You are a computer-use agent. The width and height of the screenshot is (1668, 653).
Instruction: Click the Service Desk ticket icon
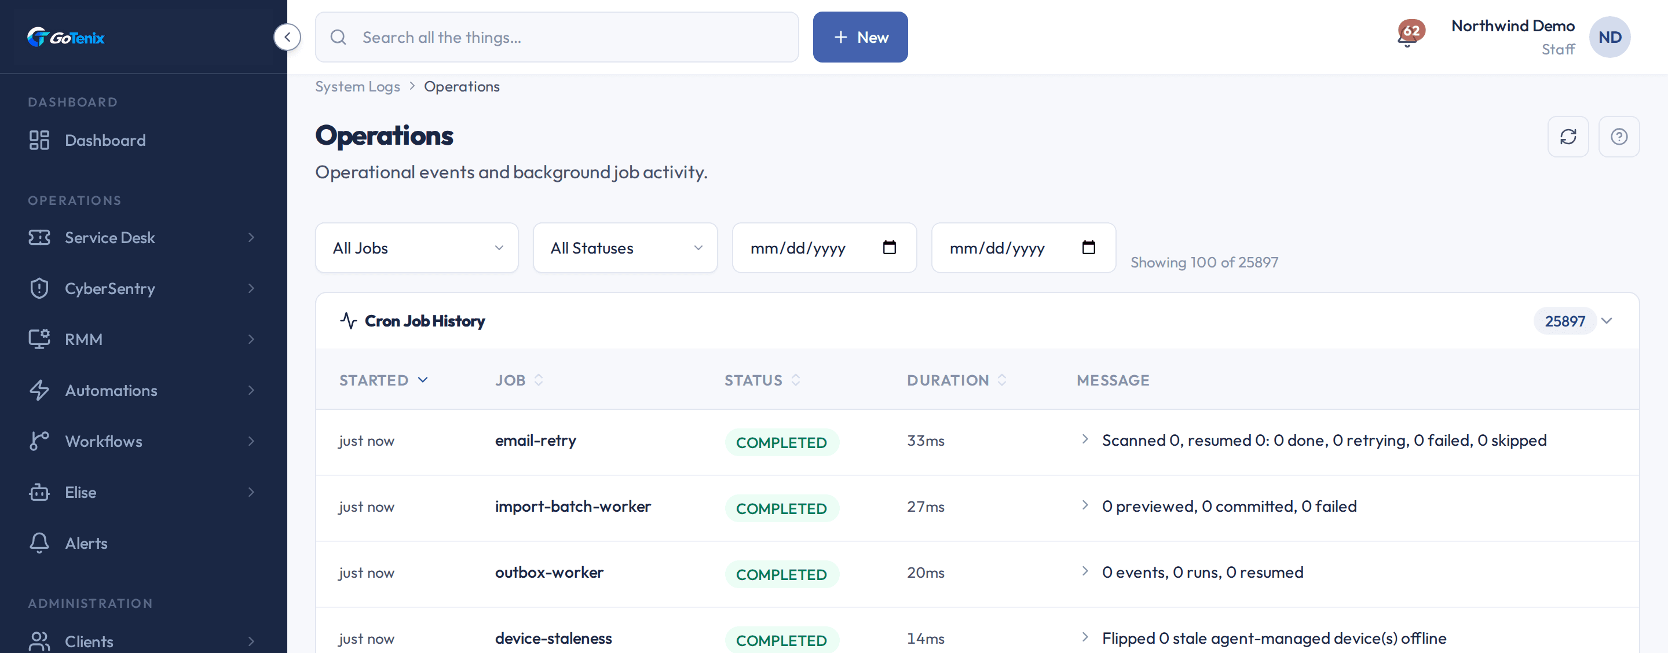(x=39, y=237)
